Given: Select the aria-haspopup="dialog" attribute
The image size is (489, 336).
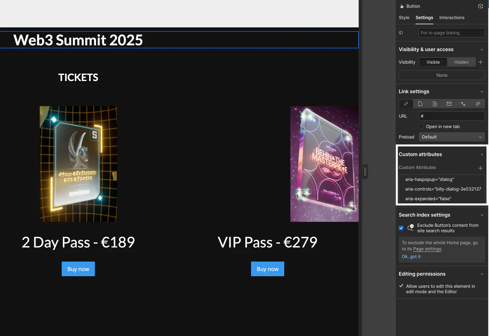Looking at the screenshot, I should click(x=442, y=179).
